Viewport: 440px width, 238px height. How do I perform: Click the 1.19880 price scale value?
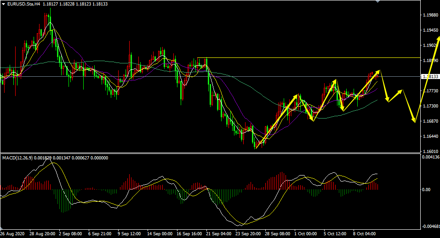tap(431, 15)
